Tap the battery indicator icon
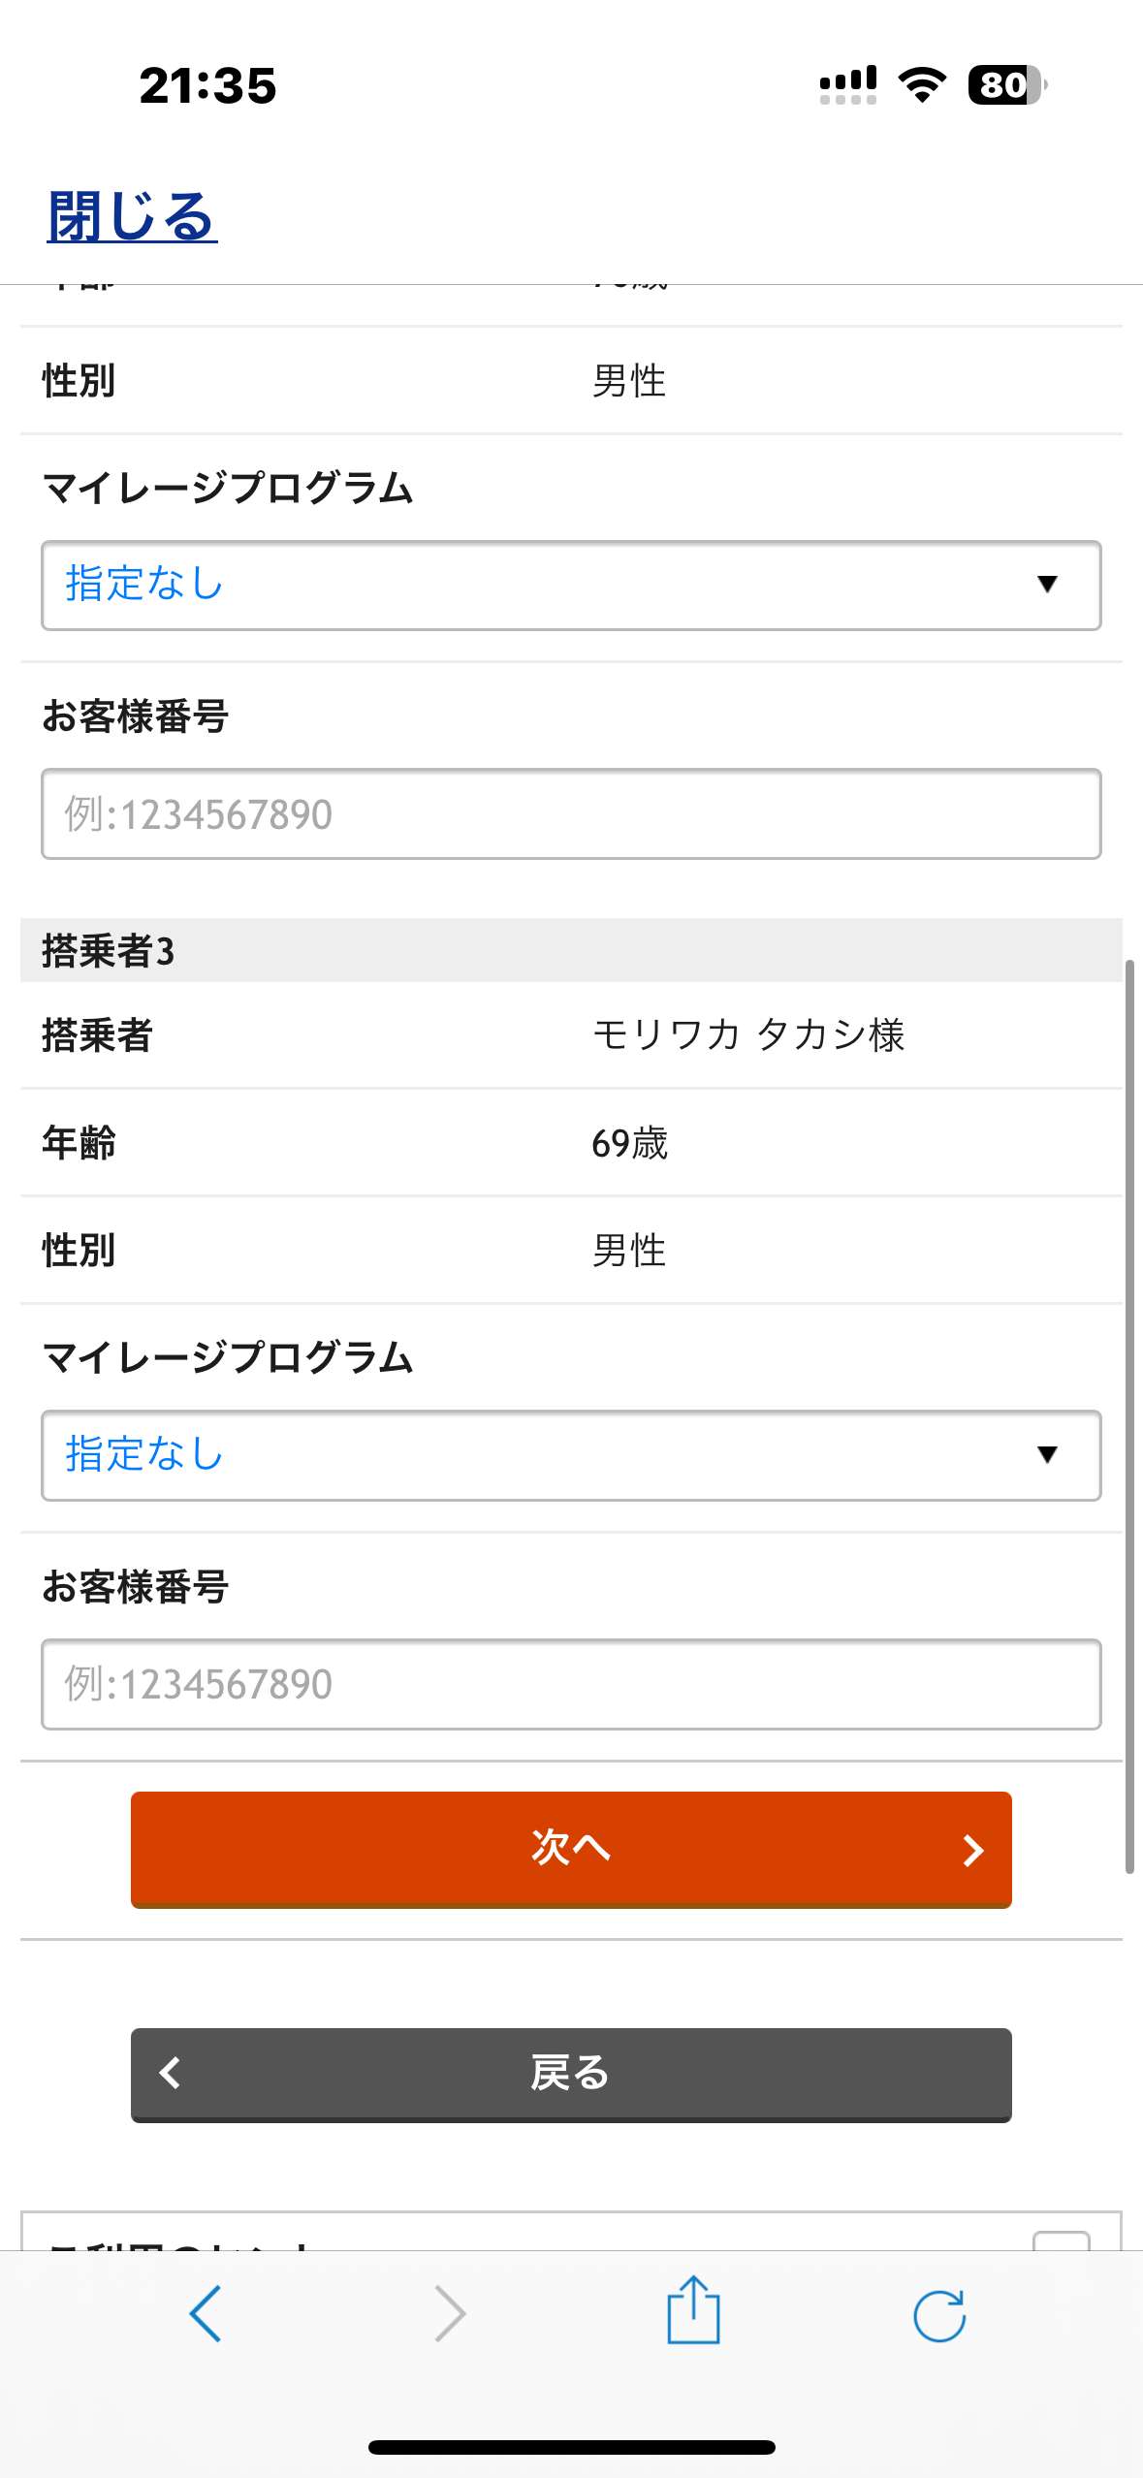Image resolution: width=1143 pixels, height=2478 pixels. coord(1006,85)
